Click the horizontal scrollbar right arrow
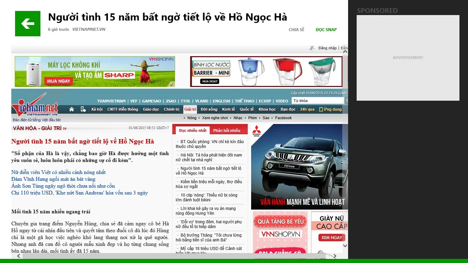The image size is (468, 263). (335, 256)
